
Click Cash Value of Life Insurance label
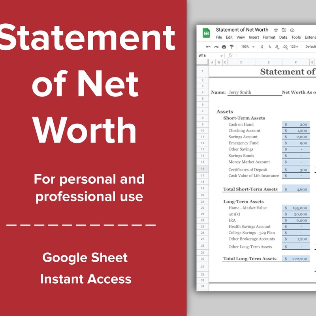(x=254, y=175)
